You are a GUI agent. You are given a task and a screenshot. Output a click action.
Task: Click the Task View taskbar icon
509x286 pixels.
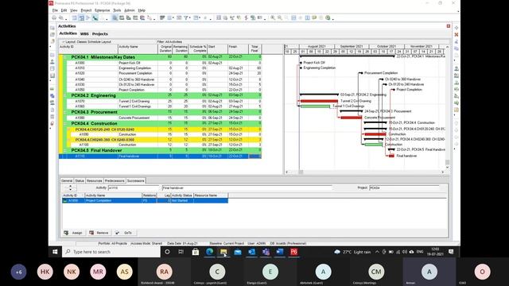click(181, 252)
